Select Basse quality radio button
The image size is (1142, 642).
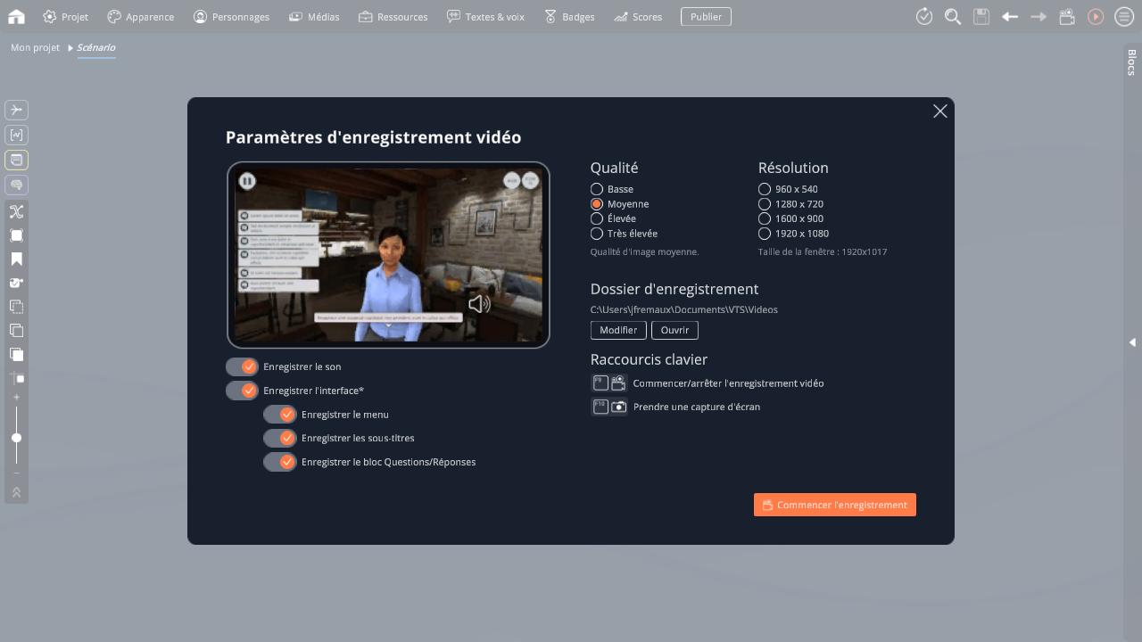click(597, 189)
